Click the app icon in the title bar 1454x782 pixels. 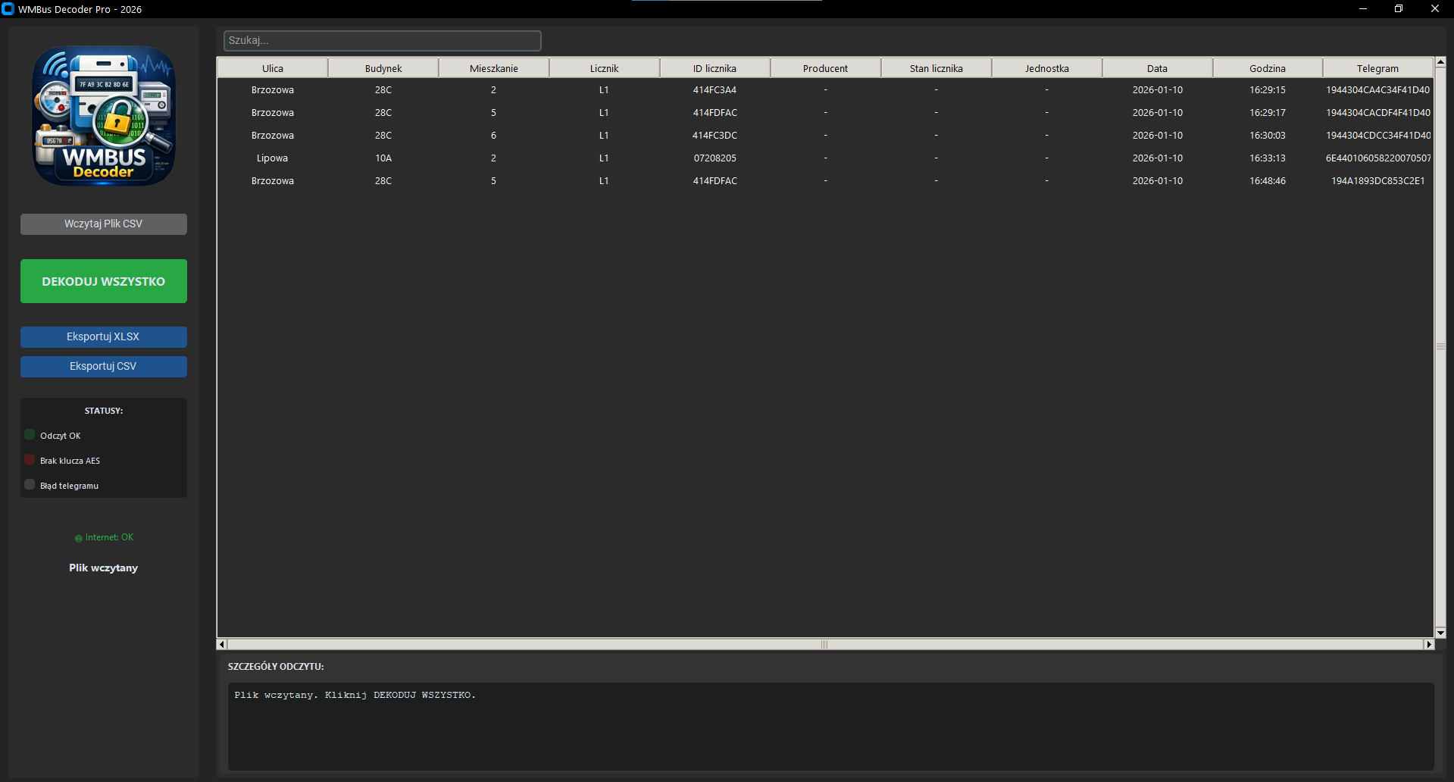pyautogui.click(x=8, y=8)
